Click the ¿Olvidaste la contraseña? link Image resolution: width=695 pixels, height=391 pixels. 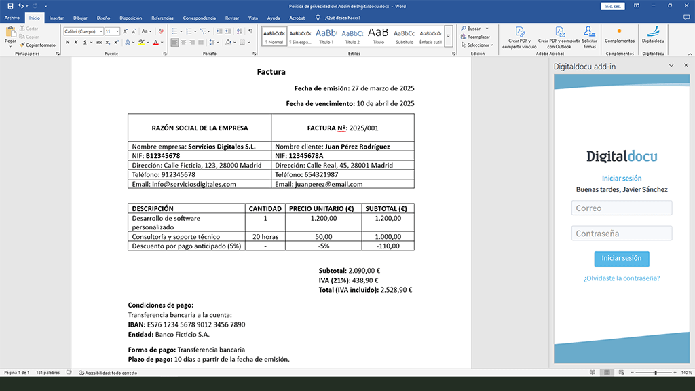click(621, 278)
